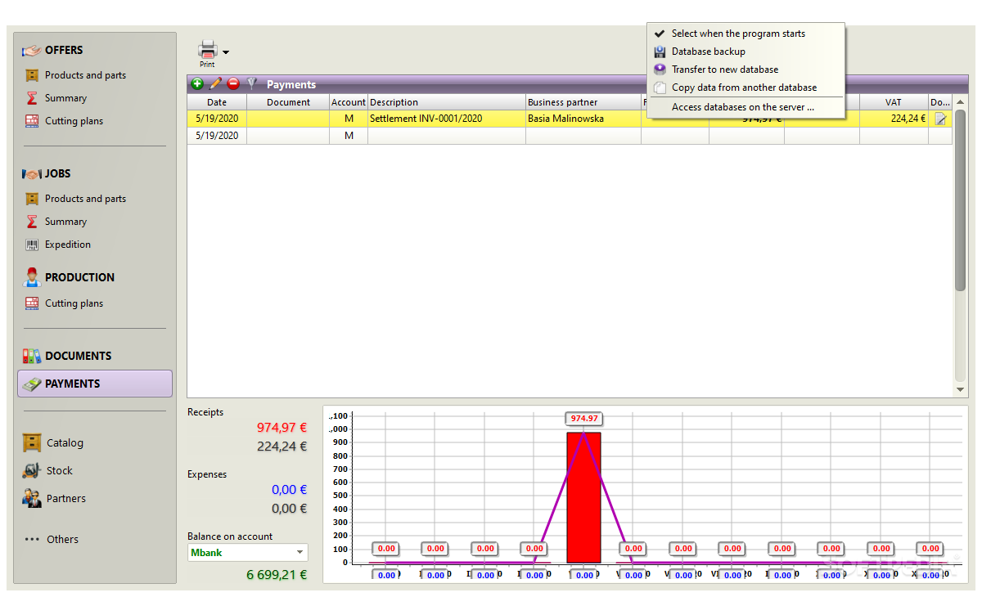Click the document note icon in first row
Image resolution: width=982 pixels, height=597 pixels.
[940, 119]
